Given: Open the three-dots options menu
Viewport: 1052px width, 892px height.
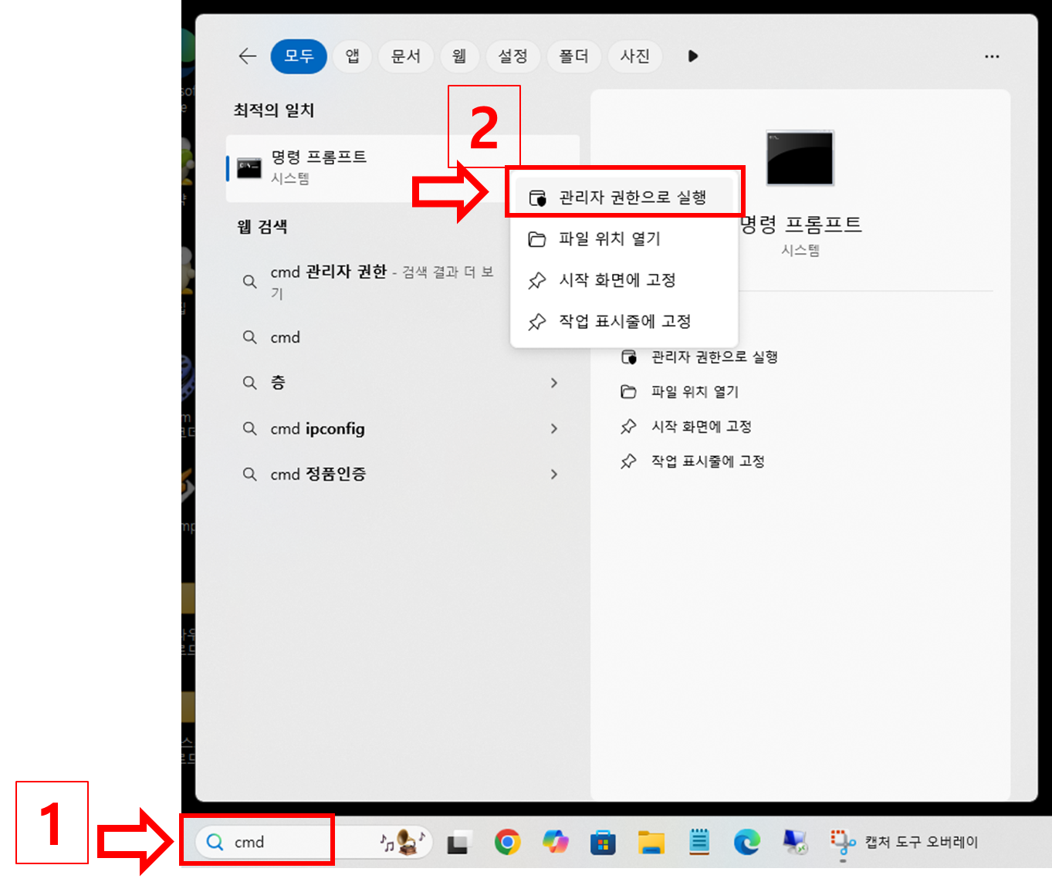Looking at the screenshot, I should pos(992,56).
